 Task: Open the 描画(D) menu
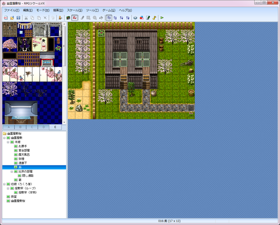(58, 10)
